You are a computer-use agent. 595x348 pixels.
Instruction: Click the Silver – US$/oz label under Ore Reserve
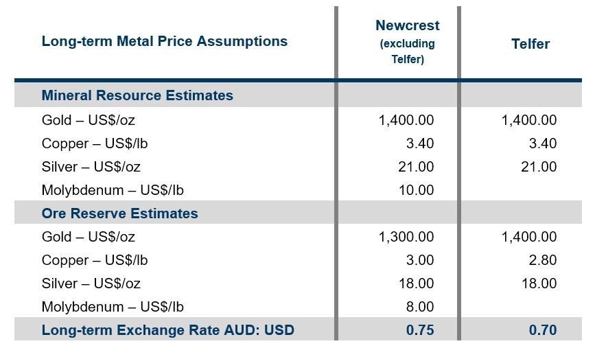tap(91, 283)
